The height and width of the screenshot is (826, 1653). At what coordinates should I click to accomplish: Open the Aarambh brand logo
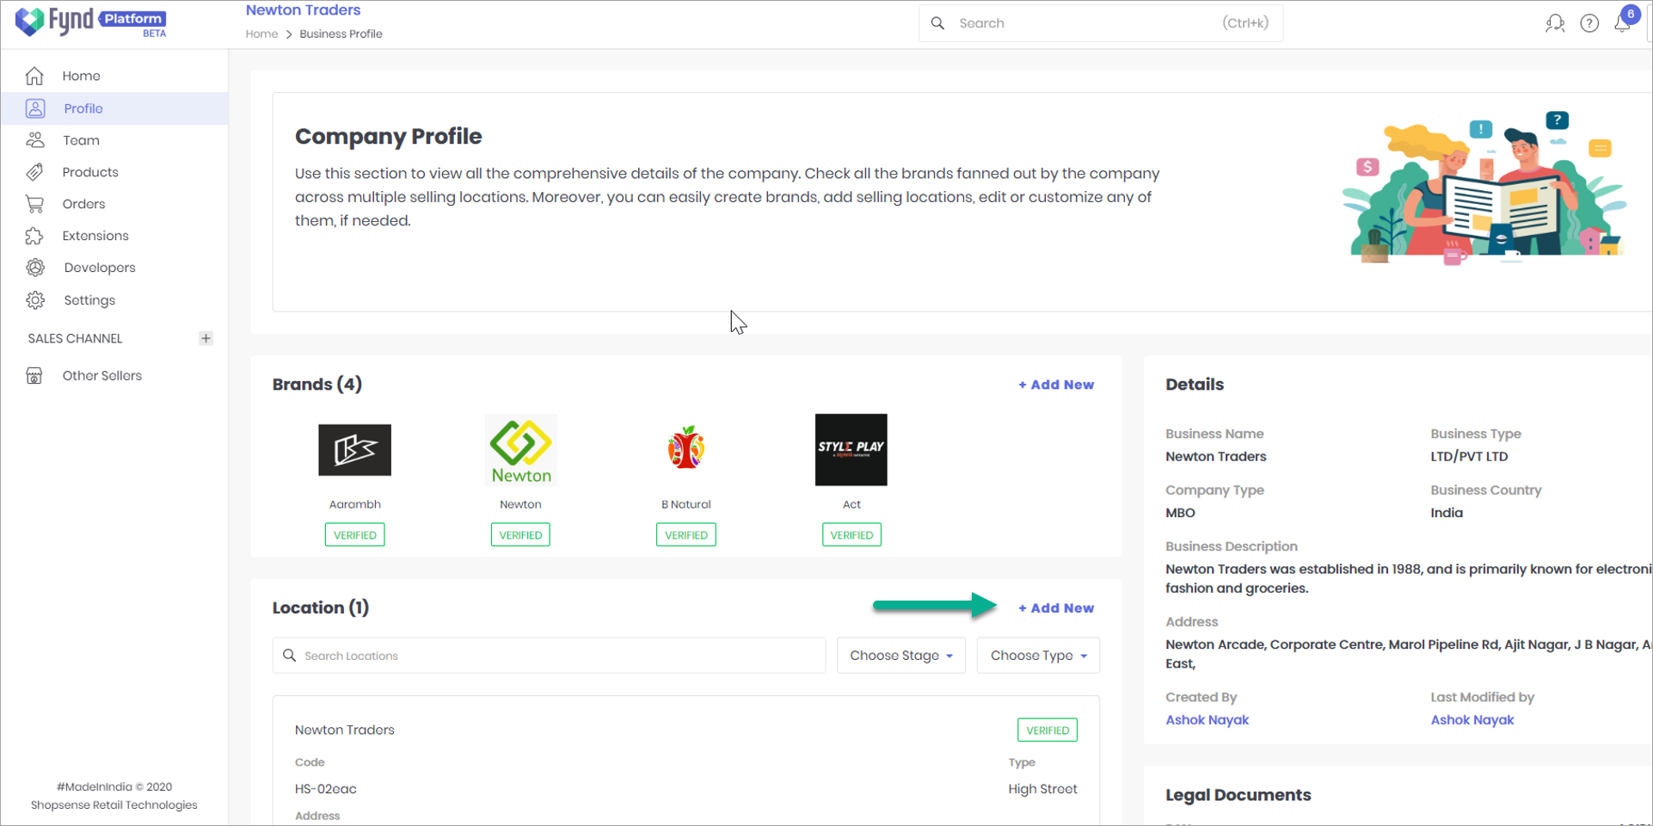click(x=354, y=450)
